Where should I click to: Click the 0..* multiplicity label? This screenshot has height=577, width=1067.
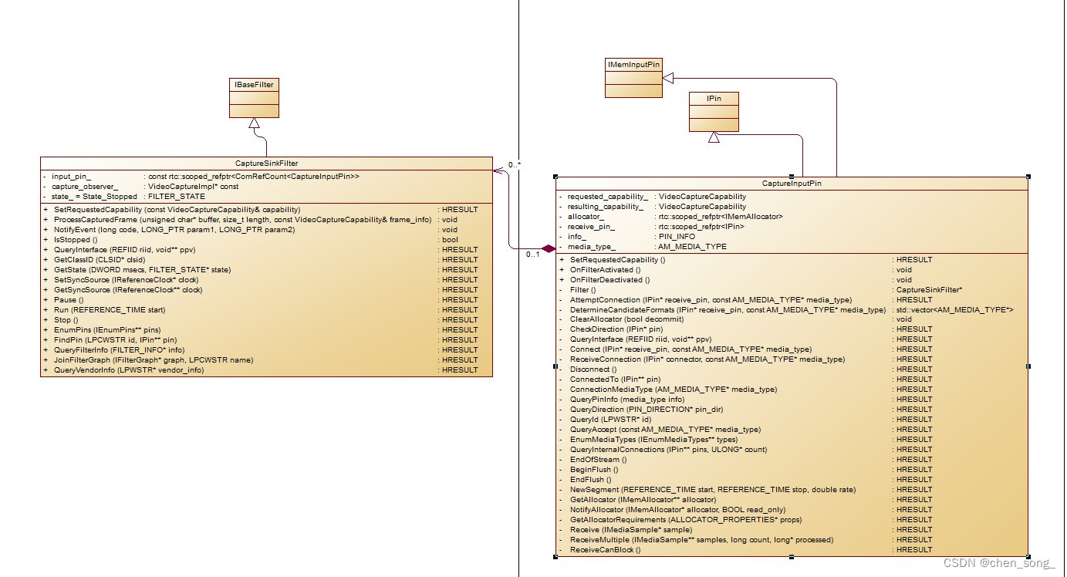[x=515, y=165]
